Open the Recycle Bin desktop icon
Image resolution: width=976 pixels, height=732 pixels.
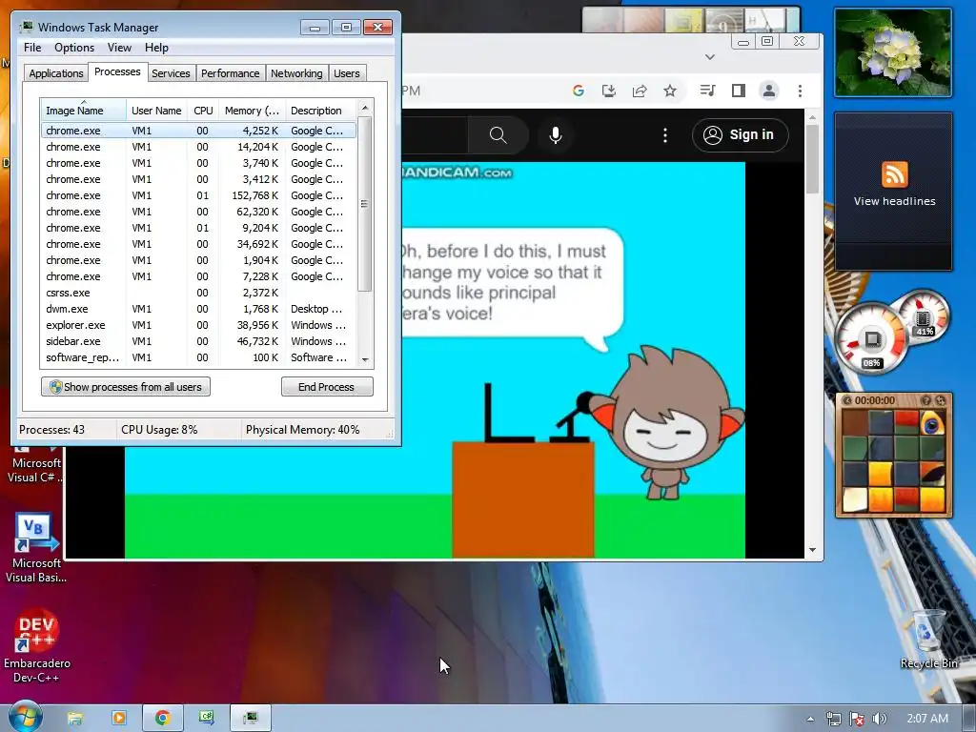[928, 639]
